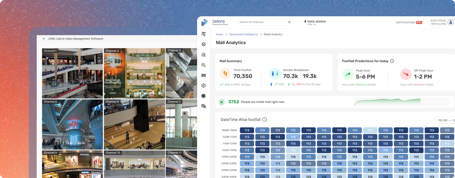Screen dimensions: 455x178
Task: Go to Operational Intelligence breadcrumb
Action: 243,34
